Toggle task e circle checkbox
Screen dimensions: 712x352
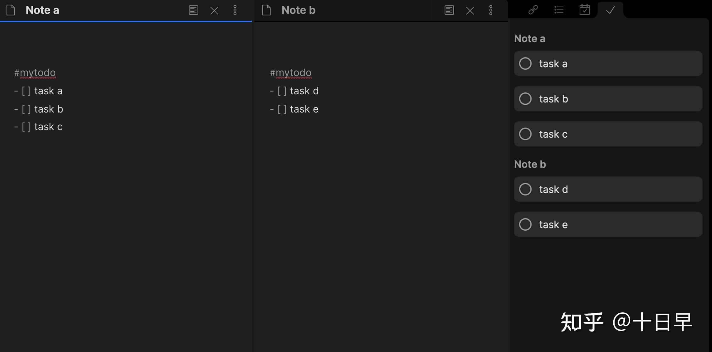(525, 224)
